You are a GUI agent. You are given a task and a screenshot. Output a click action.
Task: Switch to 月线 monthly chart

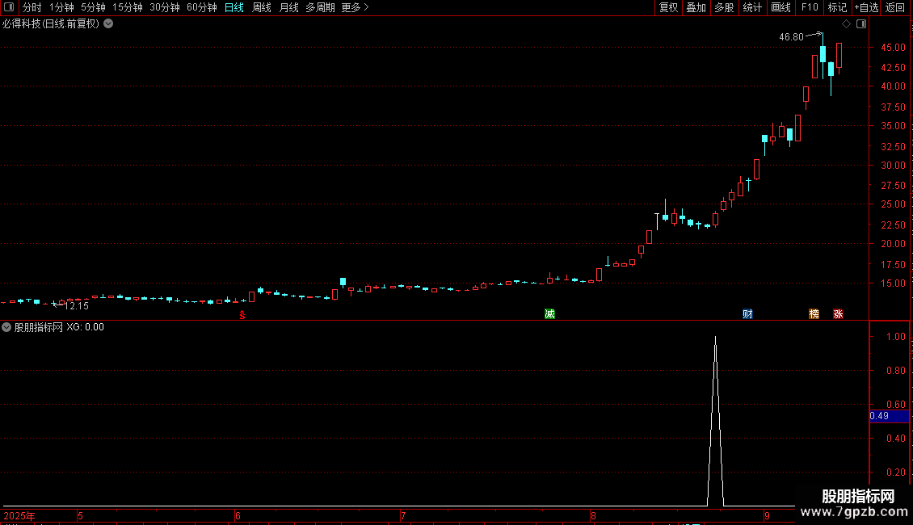click(288, 7)
